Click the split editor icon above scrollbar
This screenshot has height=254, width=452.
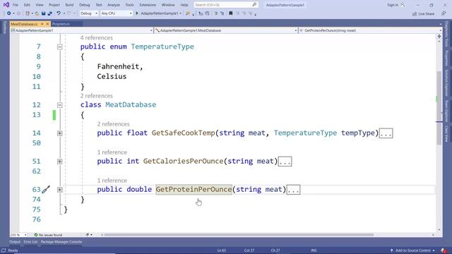(439, 36)
